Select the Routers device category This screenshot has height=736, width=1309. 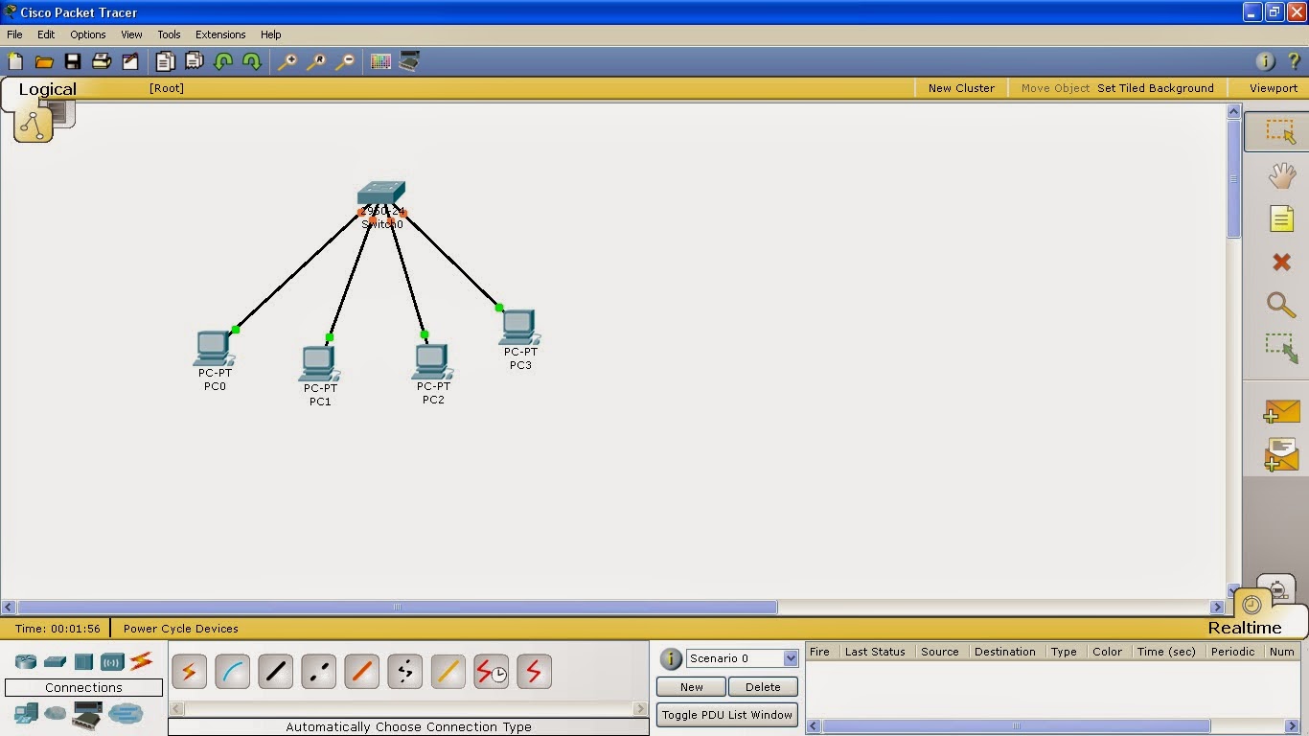click(26, 661)
